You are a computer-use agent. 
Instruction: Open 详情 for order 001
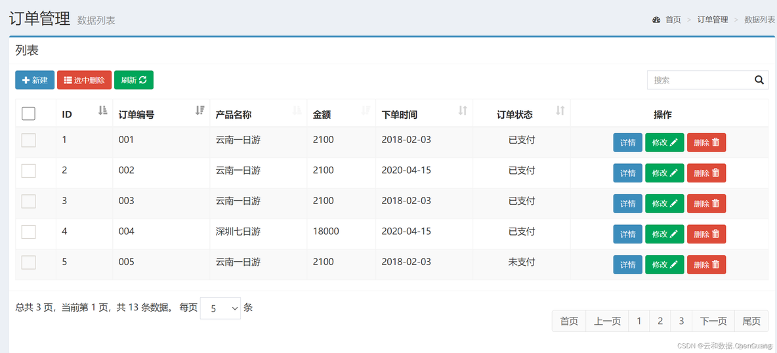pyautogui.click(x=628, y=143)
